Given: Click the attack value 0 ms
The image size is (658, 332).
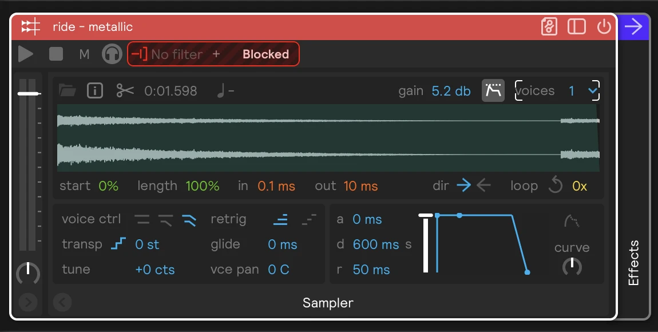Looking at the screenshot, I should pos(367,219).
